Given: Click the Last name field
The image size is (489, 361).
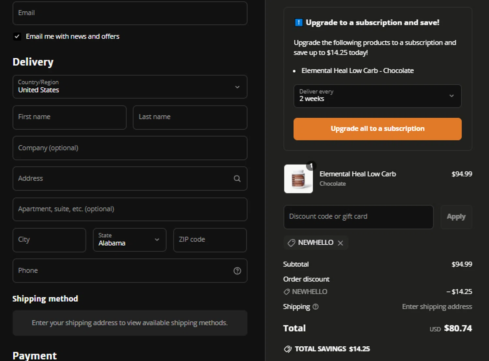Looking at the screenshot, I should click(190, 117).
